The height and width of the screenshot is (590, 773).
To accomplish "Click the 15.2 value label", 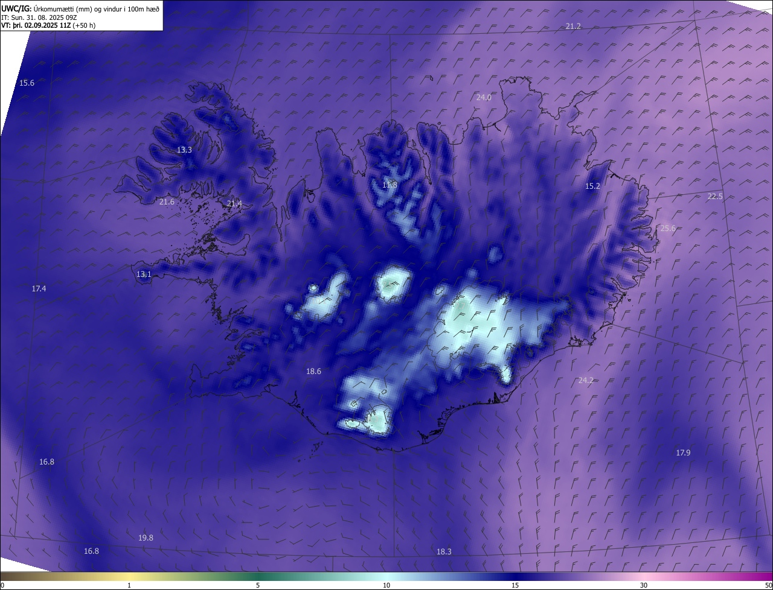I will (x=593, y=186).
